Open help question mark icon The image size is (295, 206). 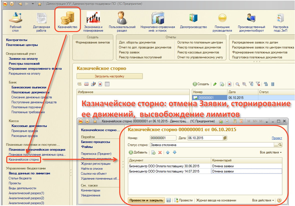279,200
